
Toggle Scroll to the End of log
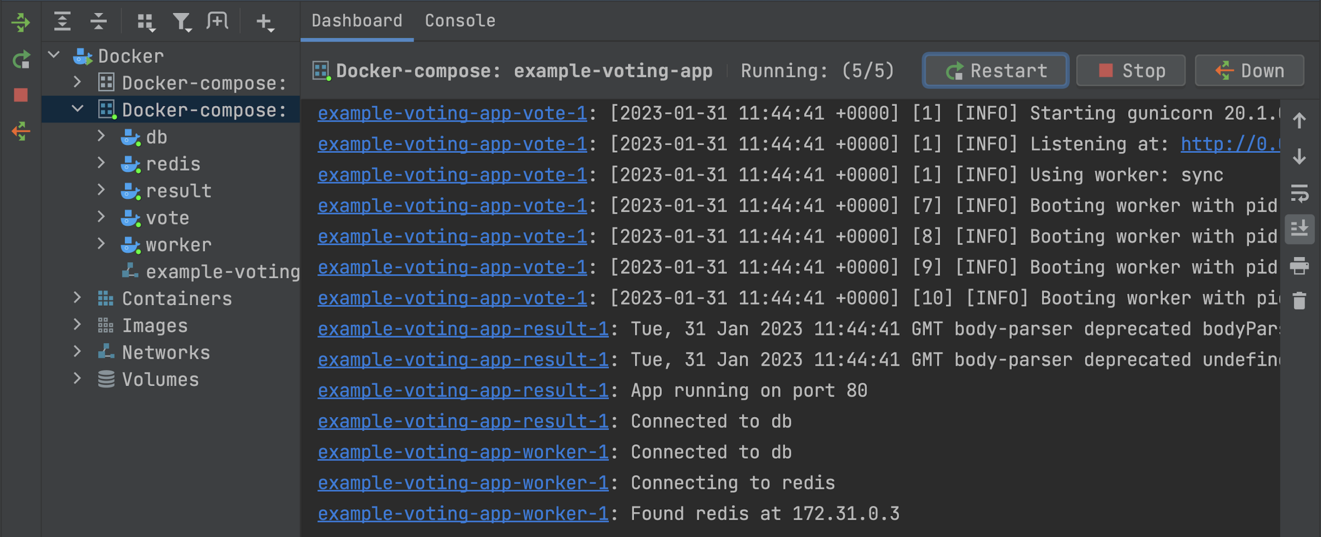pyautogui.click(x=1299, y=228)
